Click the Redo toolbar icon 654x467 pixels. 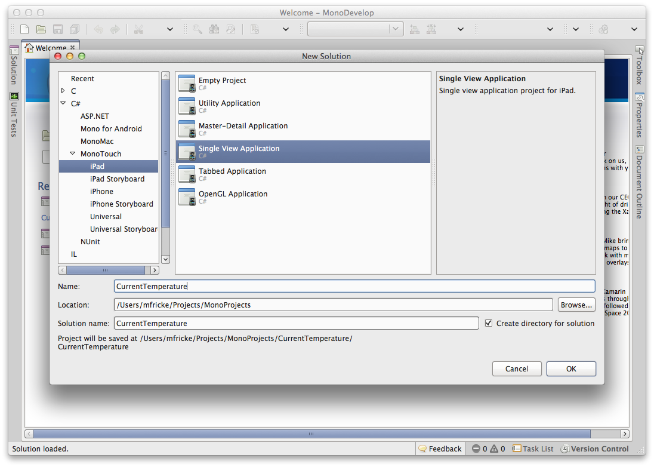point(115,29)
